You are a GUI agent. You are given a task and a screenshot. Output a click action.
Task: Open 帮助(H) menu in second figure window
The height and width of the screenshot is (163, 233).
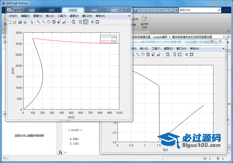pyautogui.click(x=195, y=49)
